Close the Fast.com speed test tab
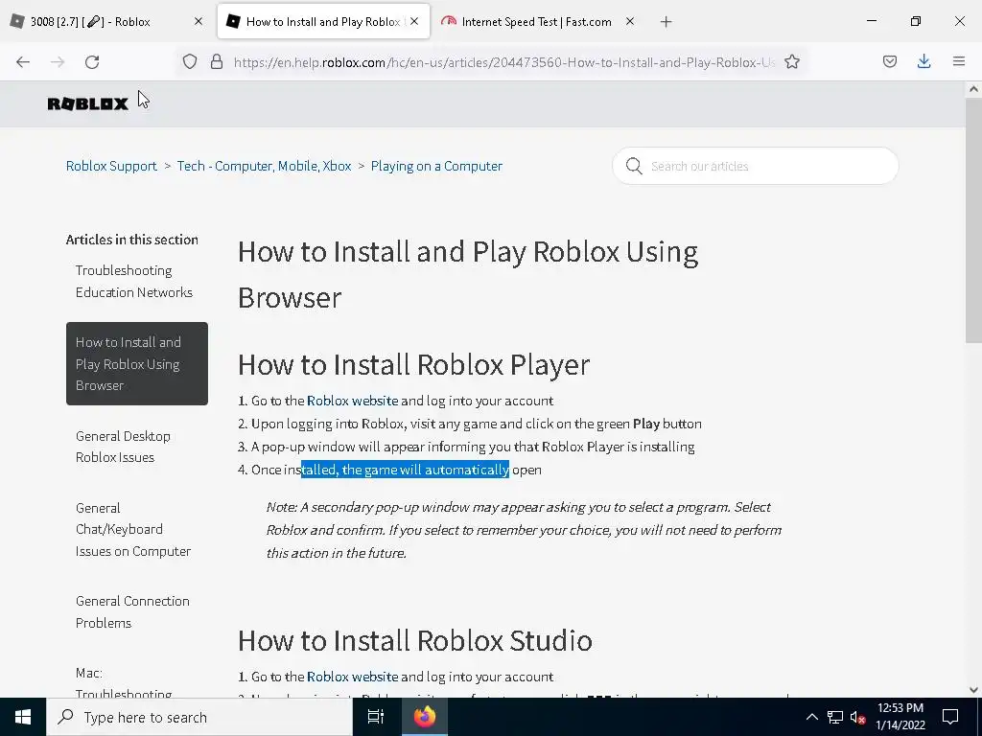982x736 pixels. (630, 21)
